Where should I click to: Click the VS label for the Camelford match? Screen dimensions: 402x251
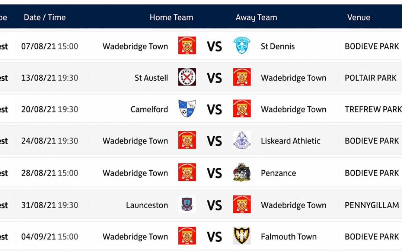click(x=215, y=109)
